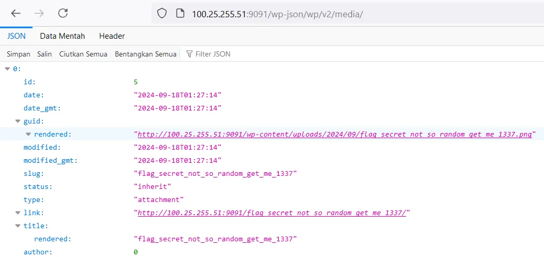Open the Header tab

coord(112,36)
